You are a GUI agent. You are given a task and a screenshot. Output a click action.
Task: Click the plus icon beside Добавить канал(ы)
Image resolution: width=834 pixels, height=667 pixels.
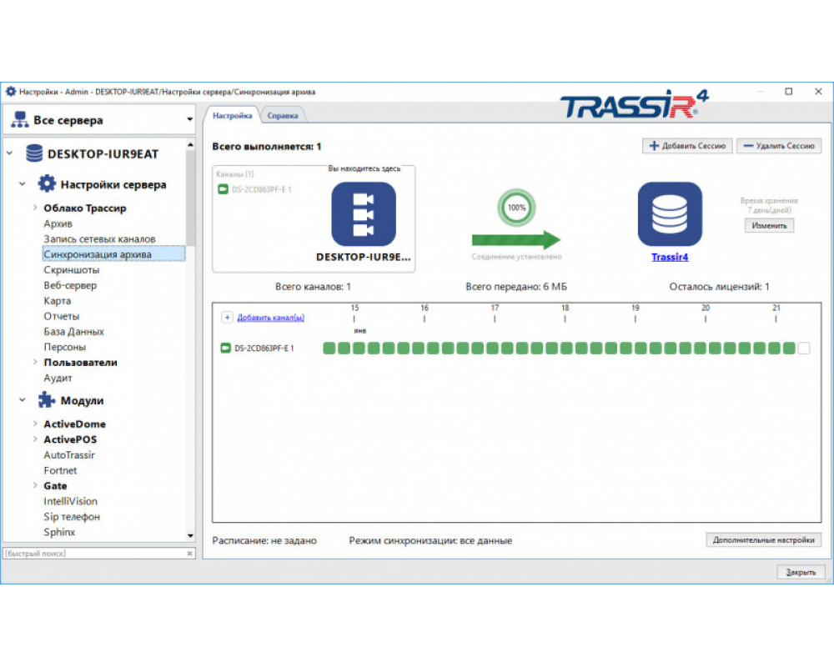[227, 318]
